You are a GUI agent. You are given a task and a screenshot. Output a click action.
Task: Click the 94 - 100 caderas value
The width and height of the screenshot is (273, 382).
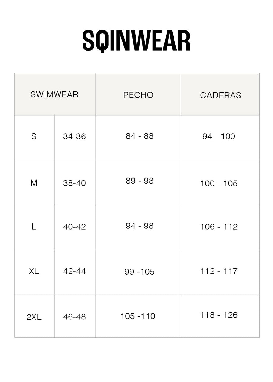[219, 136]
